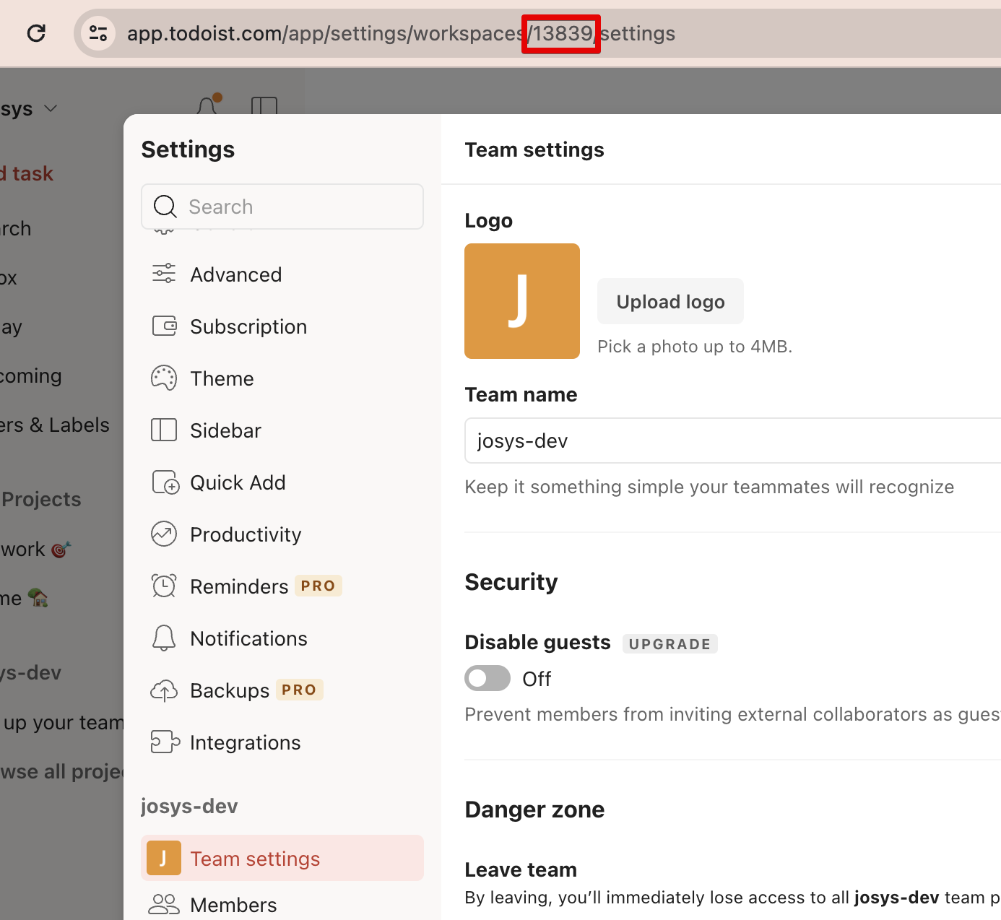Toggle the sidebar layout icon in the header

click(264, 107)
